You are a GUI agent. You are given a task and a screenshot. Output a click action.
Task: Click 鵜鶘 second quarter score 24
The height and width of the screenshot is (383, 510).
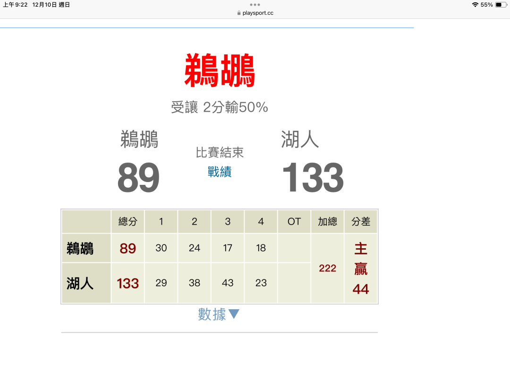point(195,248)
